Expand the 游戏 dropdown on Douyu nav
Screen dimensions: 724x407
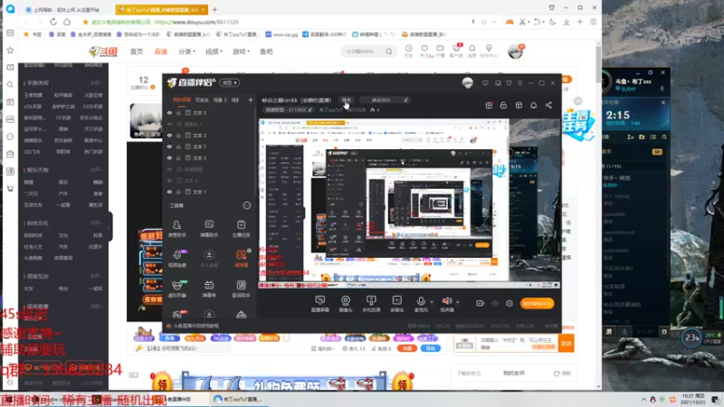241,52
